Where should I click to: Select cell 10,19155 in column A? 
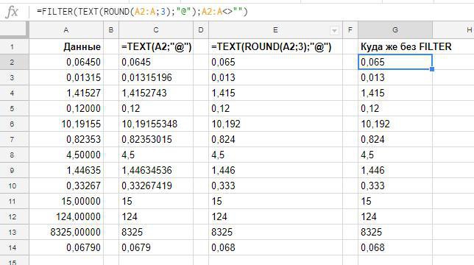point(66,124)
